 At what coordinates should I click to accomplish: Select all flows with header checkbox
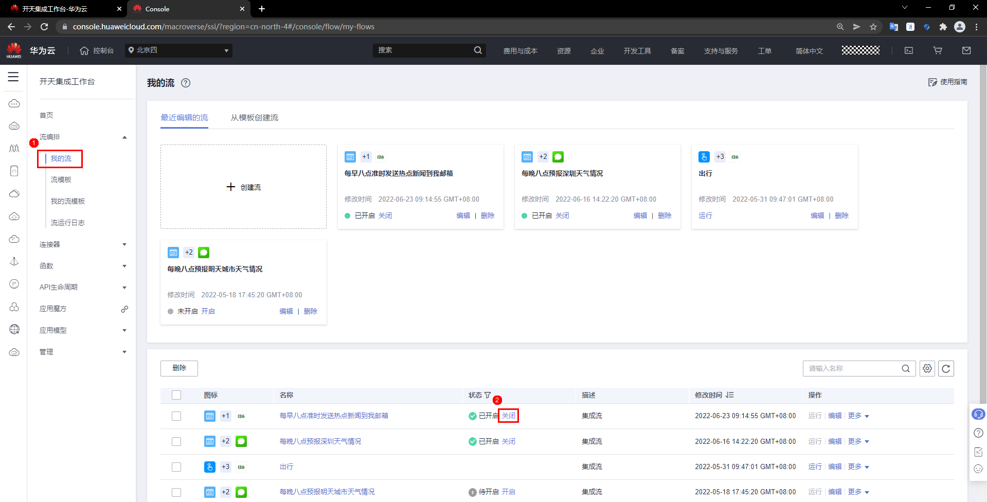[x=176, y=395]
